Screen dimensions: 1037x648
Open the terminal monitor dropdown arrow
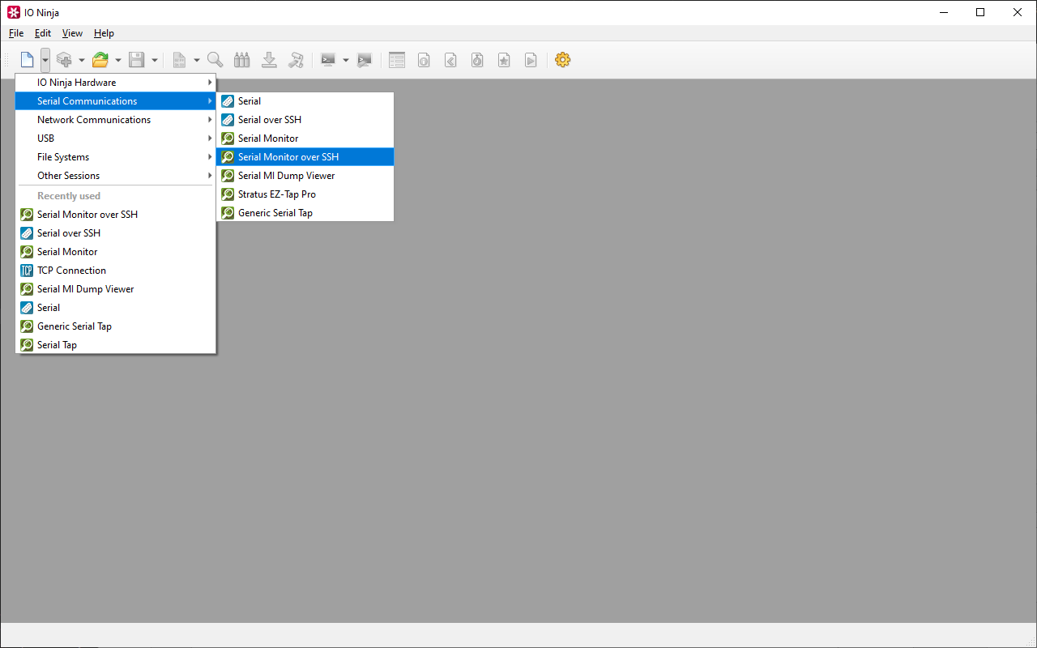pos(346,60)
